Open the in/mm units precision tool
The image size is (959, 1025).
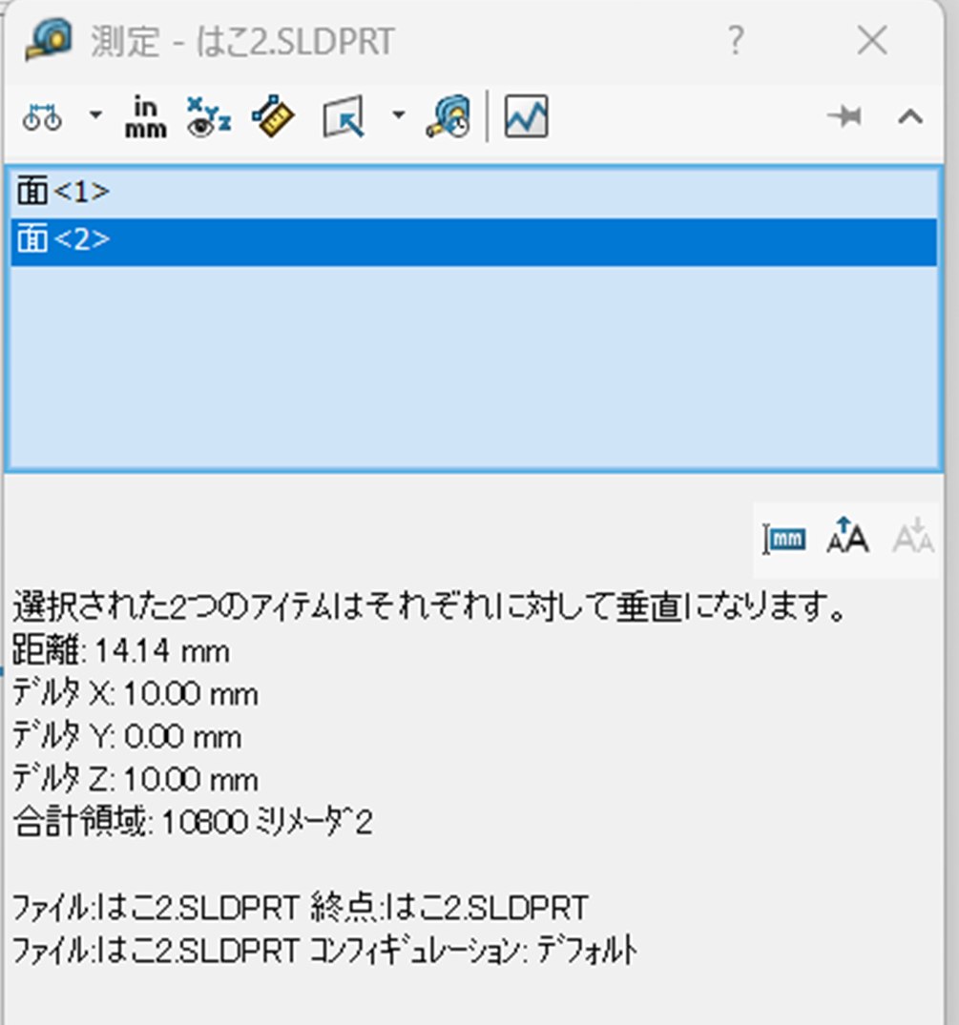145,117
